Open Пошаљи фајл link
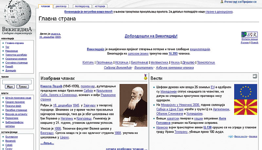 coord(13,106)
